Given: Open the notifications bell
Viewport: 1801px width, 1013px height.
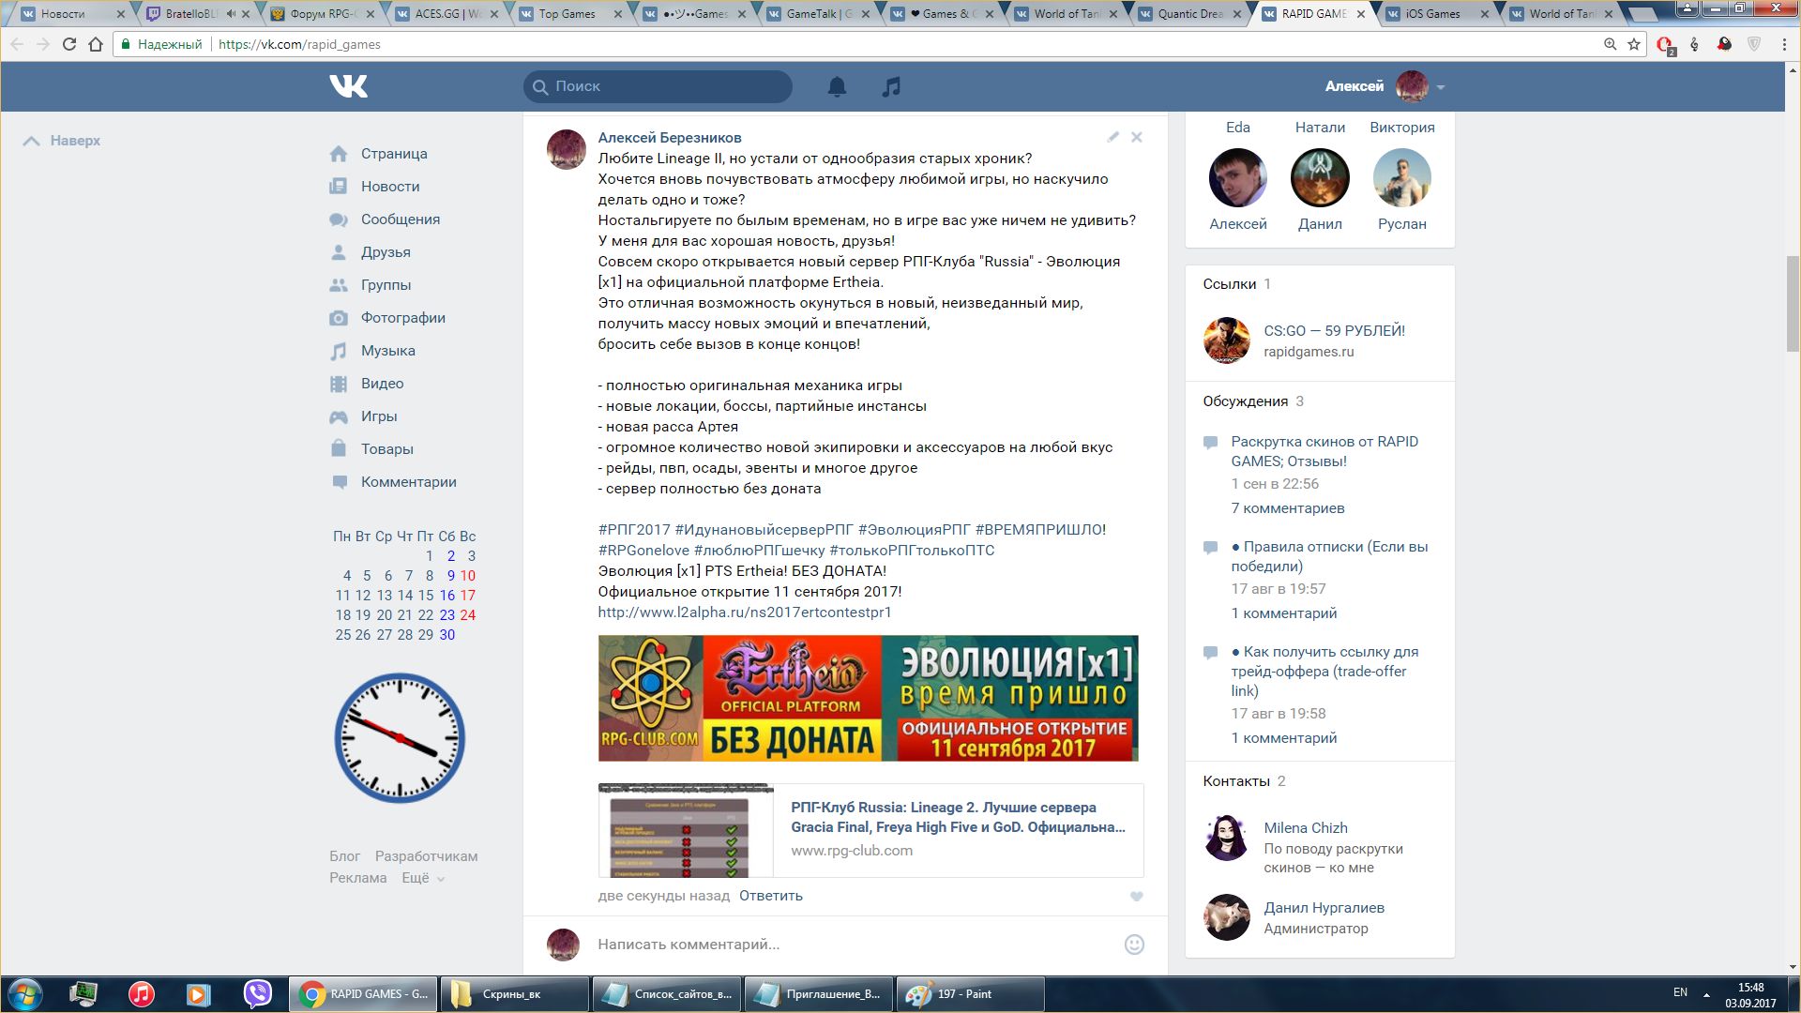Looking at the screenshot, I should 837,86.
